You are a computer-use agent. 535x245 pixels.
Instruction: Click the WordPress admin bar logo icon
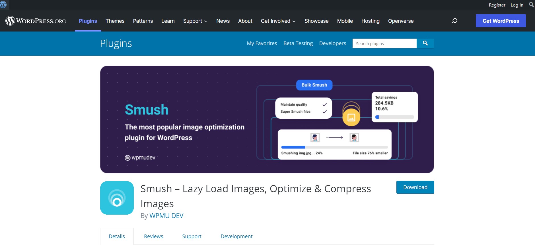coord(3,5)
